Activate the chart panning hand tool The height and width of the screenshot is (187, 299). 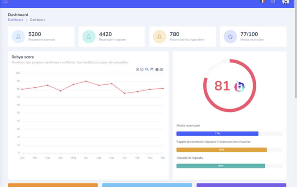(152, 69)
